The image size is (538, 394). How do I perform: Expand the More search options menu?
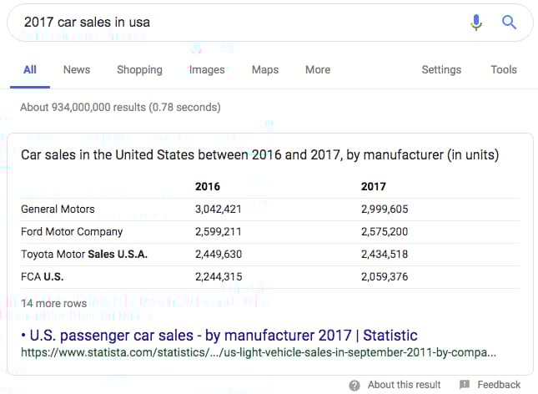[x=318, y=70]
